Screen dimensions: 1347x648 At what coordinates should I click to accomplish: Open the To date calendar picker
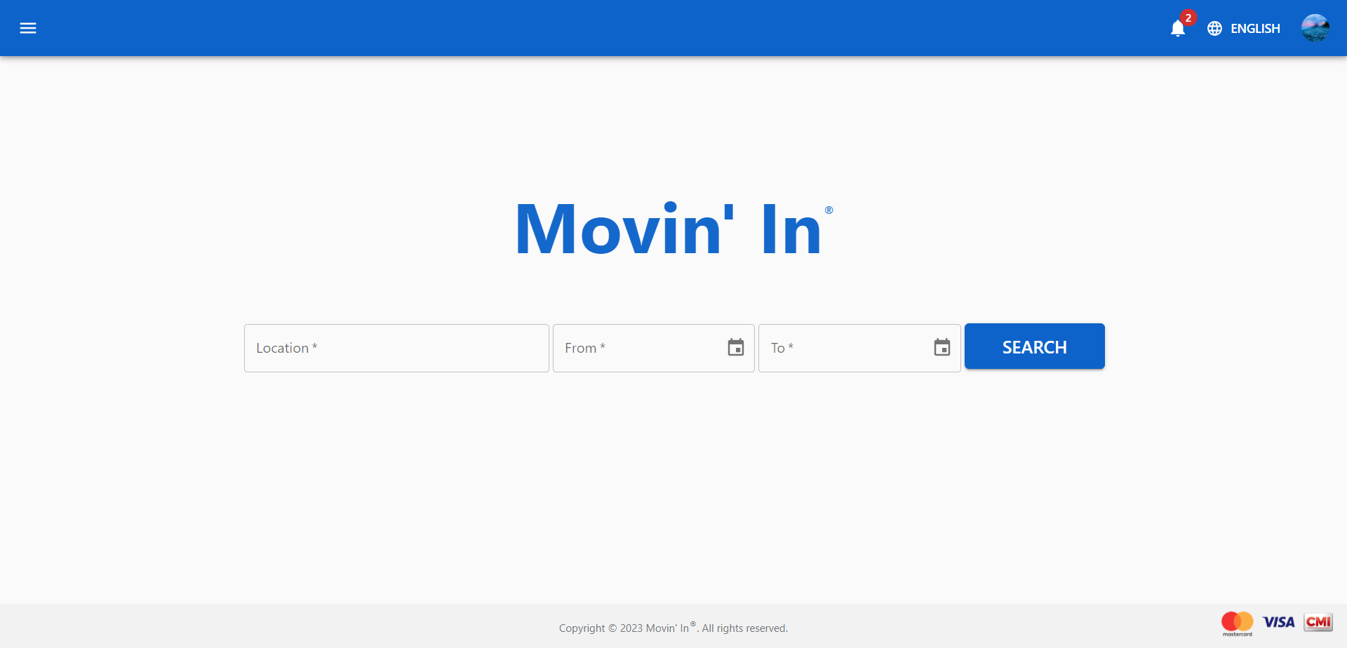[942, 347]
